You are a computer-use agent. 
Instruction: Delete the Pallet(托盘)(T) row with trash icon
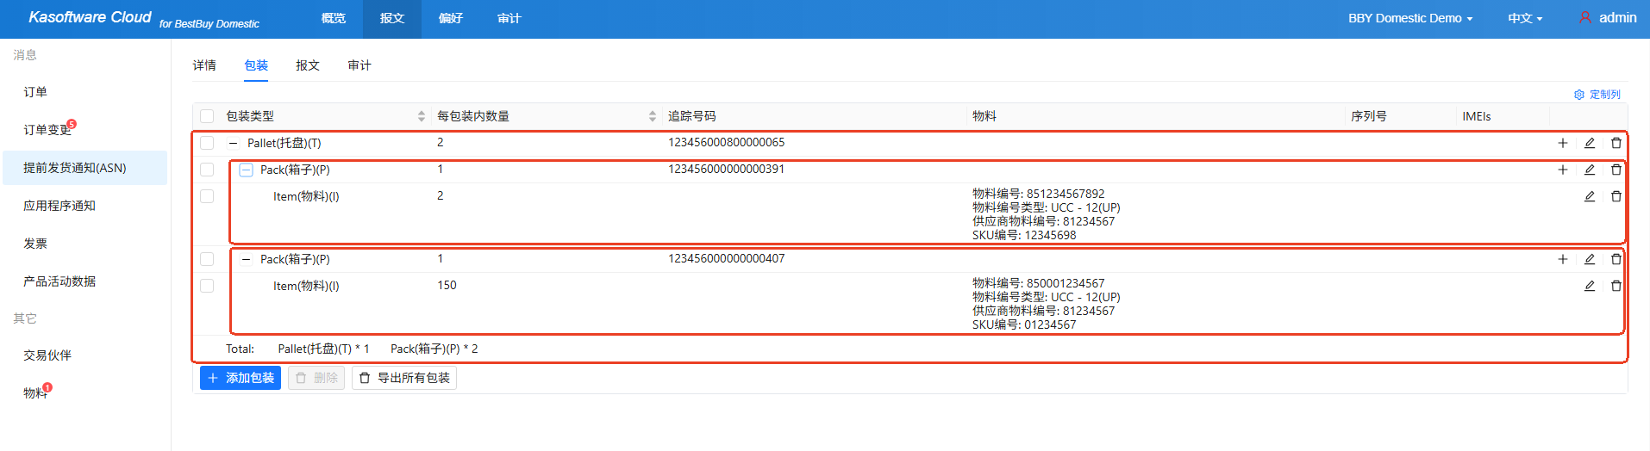[1616, 143]
